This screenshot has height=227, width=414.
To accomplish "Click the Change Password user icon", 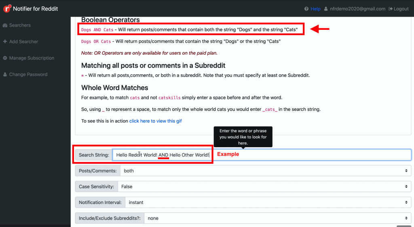I will [5, 75].
